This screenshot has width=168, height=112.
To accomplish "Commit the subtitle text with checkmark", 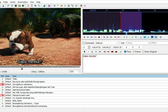I will tap(121, 52).
